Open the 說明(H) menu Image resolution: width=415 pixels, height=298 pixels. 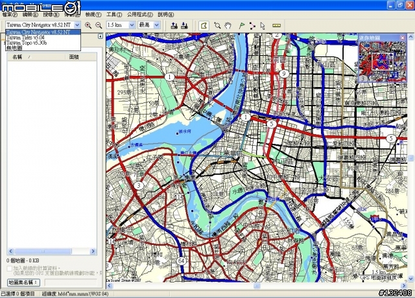click(x=166, y=14)
